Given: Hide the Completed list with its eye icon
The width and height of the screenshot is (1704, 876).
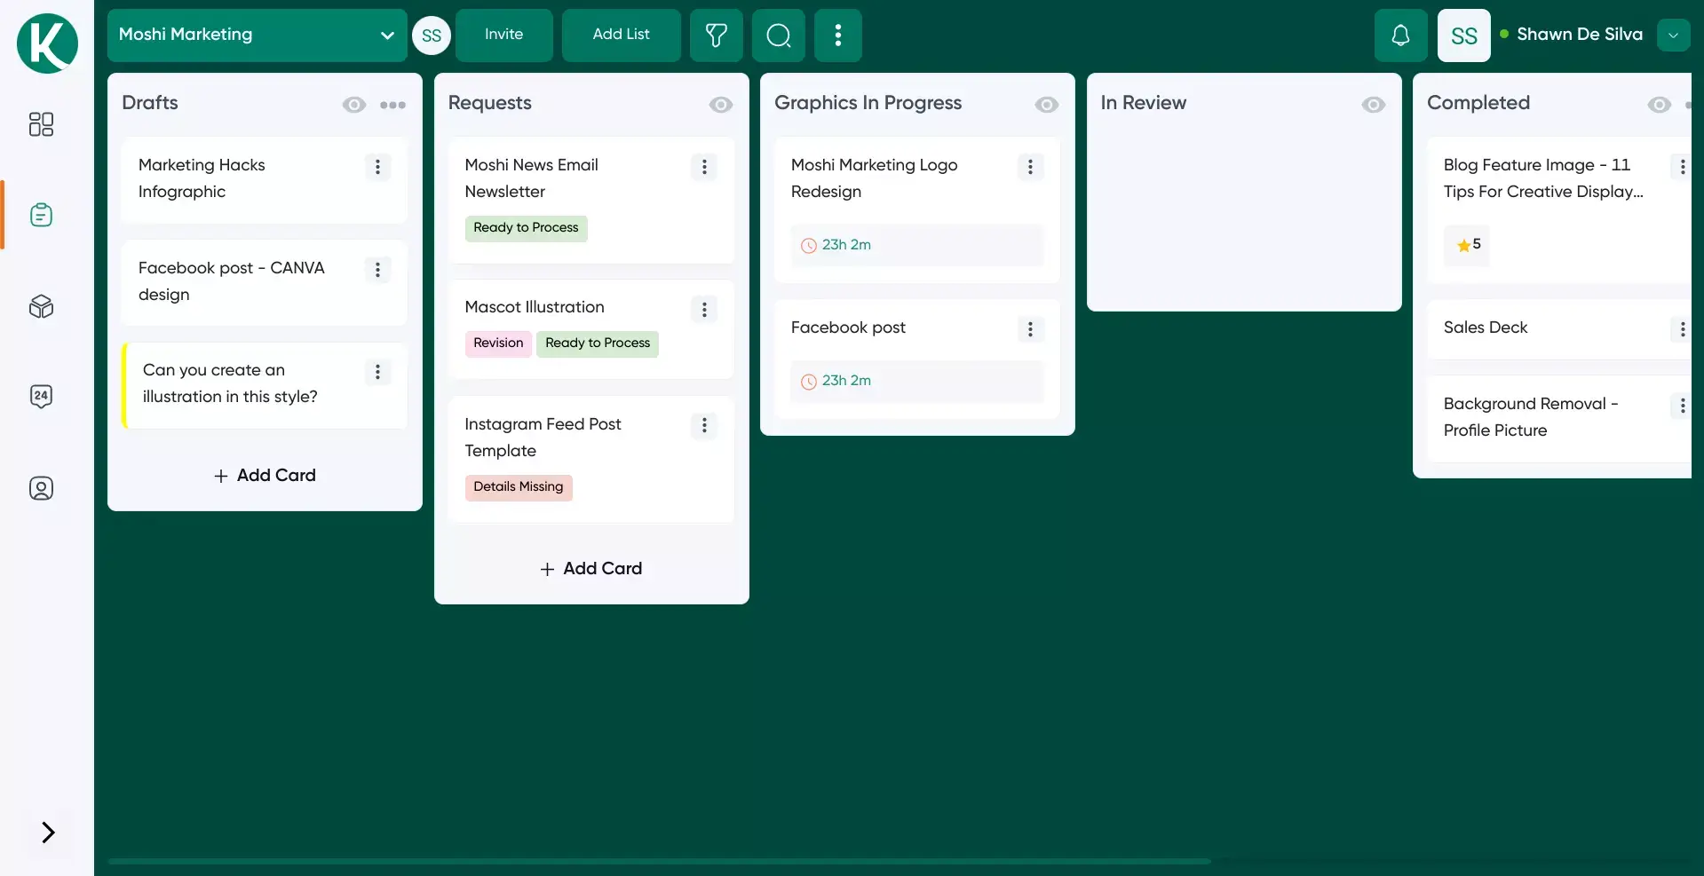Looking at the screenshot, I should point(1659,104).
